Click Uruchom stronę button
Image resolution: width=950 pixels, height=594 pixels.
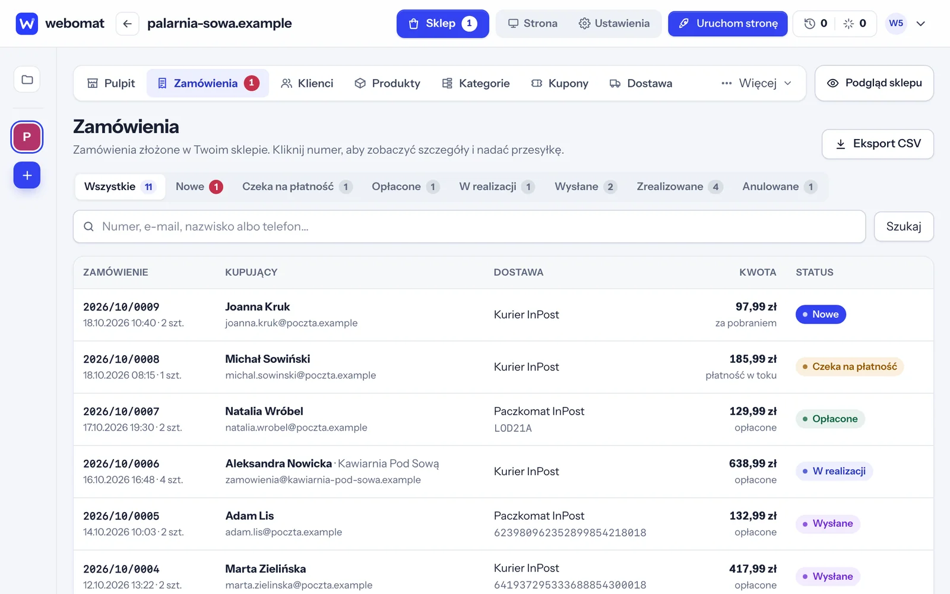coord(728,24)
